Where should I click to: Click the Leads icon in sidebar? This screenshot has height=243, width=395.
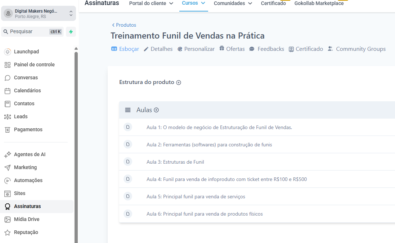(x=8, y=116)
